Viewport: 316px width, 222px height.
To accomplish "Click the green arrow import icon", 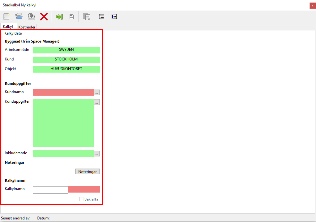I will pyautogui.click(x=59, y=17).
